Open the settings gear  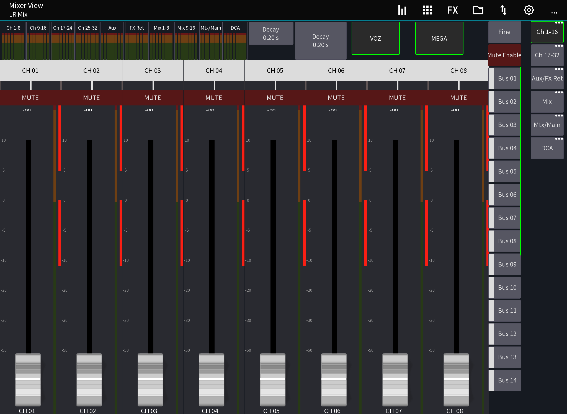coord(529,10)
